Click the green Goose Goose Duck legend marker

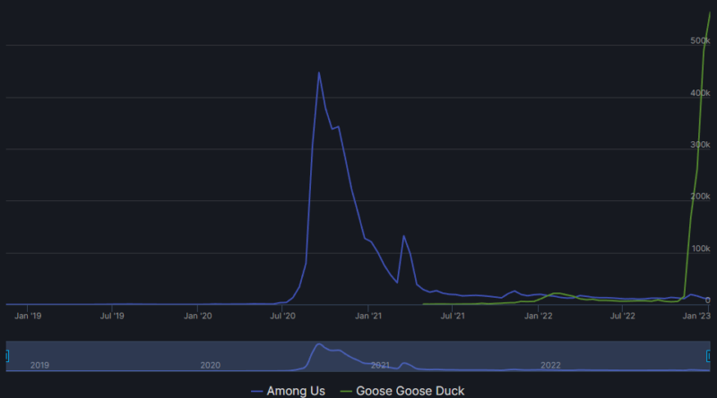[345, 391]
